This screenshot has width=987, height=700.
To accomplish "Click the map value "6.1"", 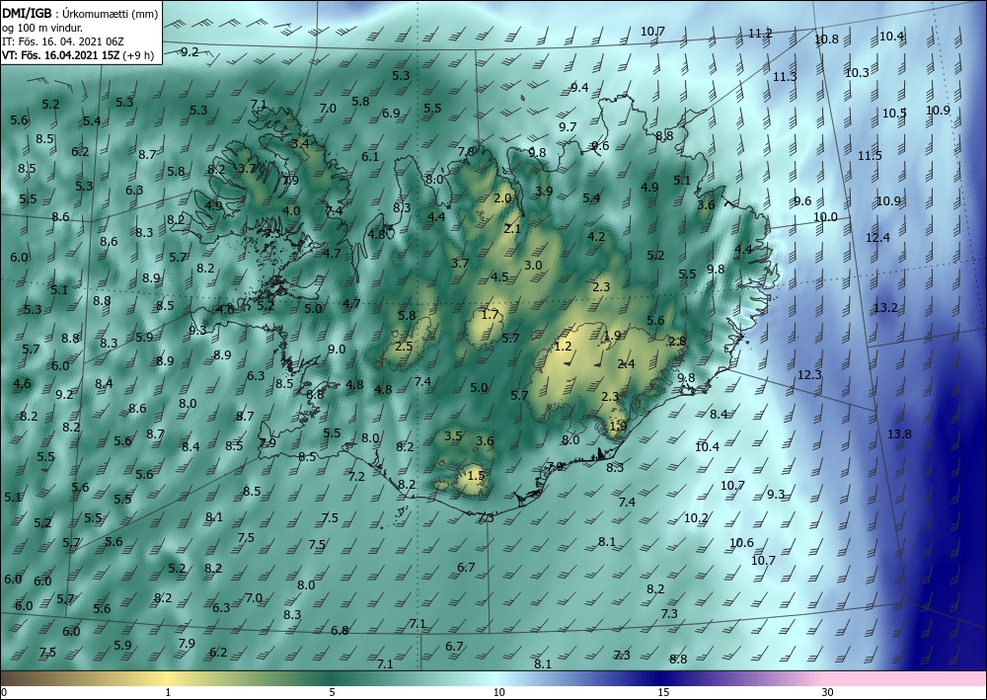I will tap(370, 157).
